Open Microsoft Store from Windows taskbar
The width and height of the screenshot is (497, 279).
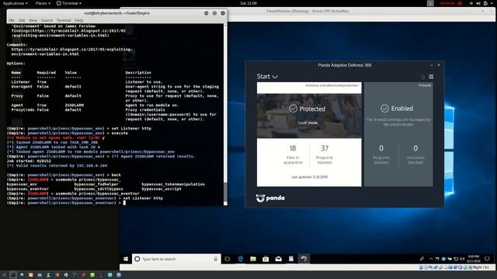tap(266, 259)
